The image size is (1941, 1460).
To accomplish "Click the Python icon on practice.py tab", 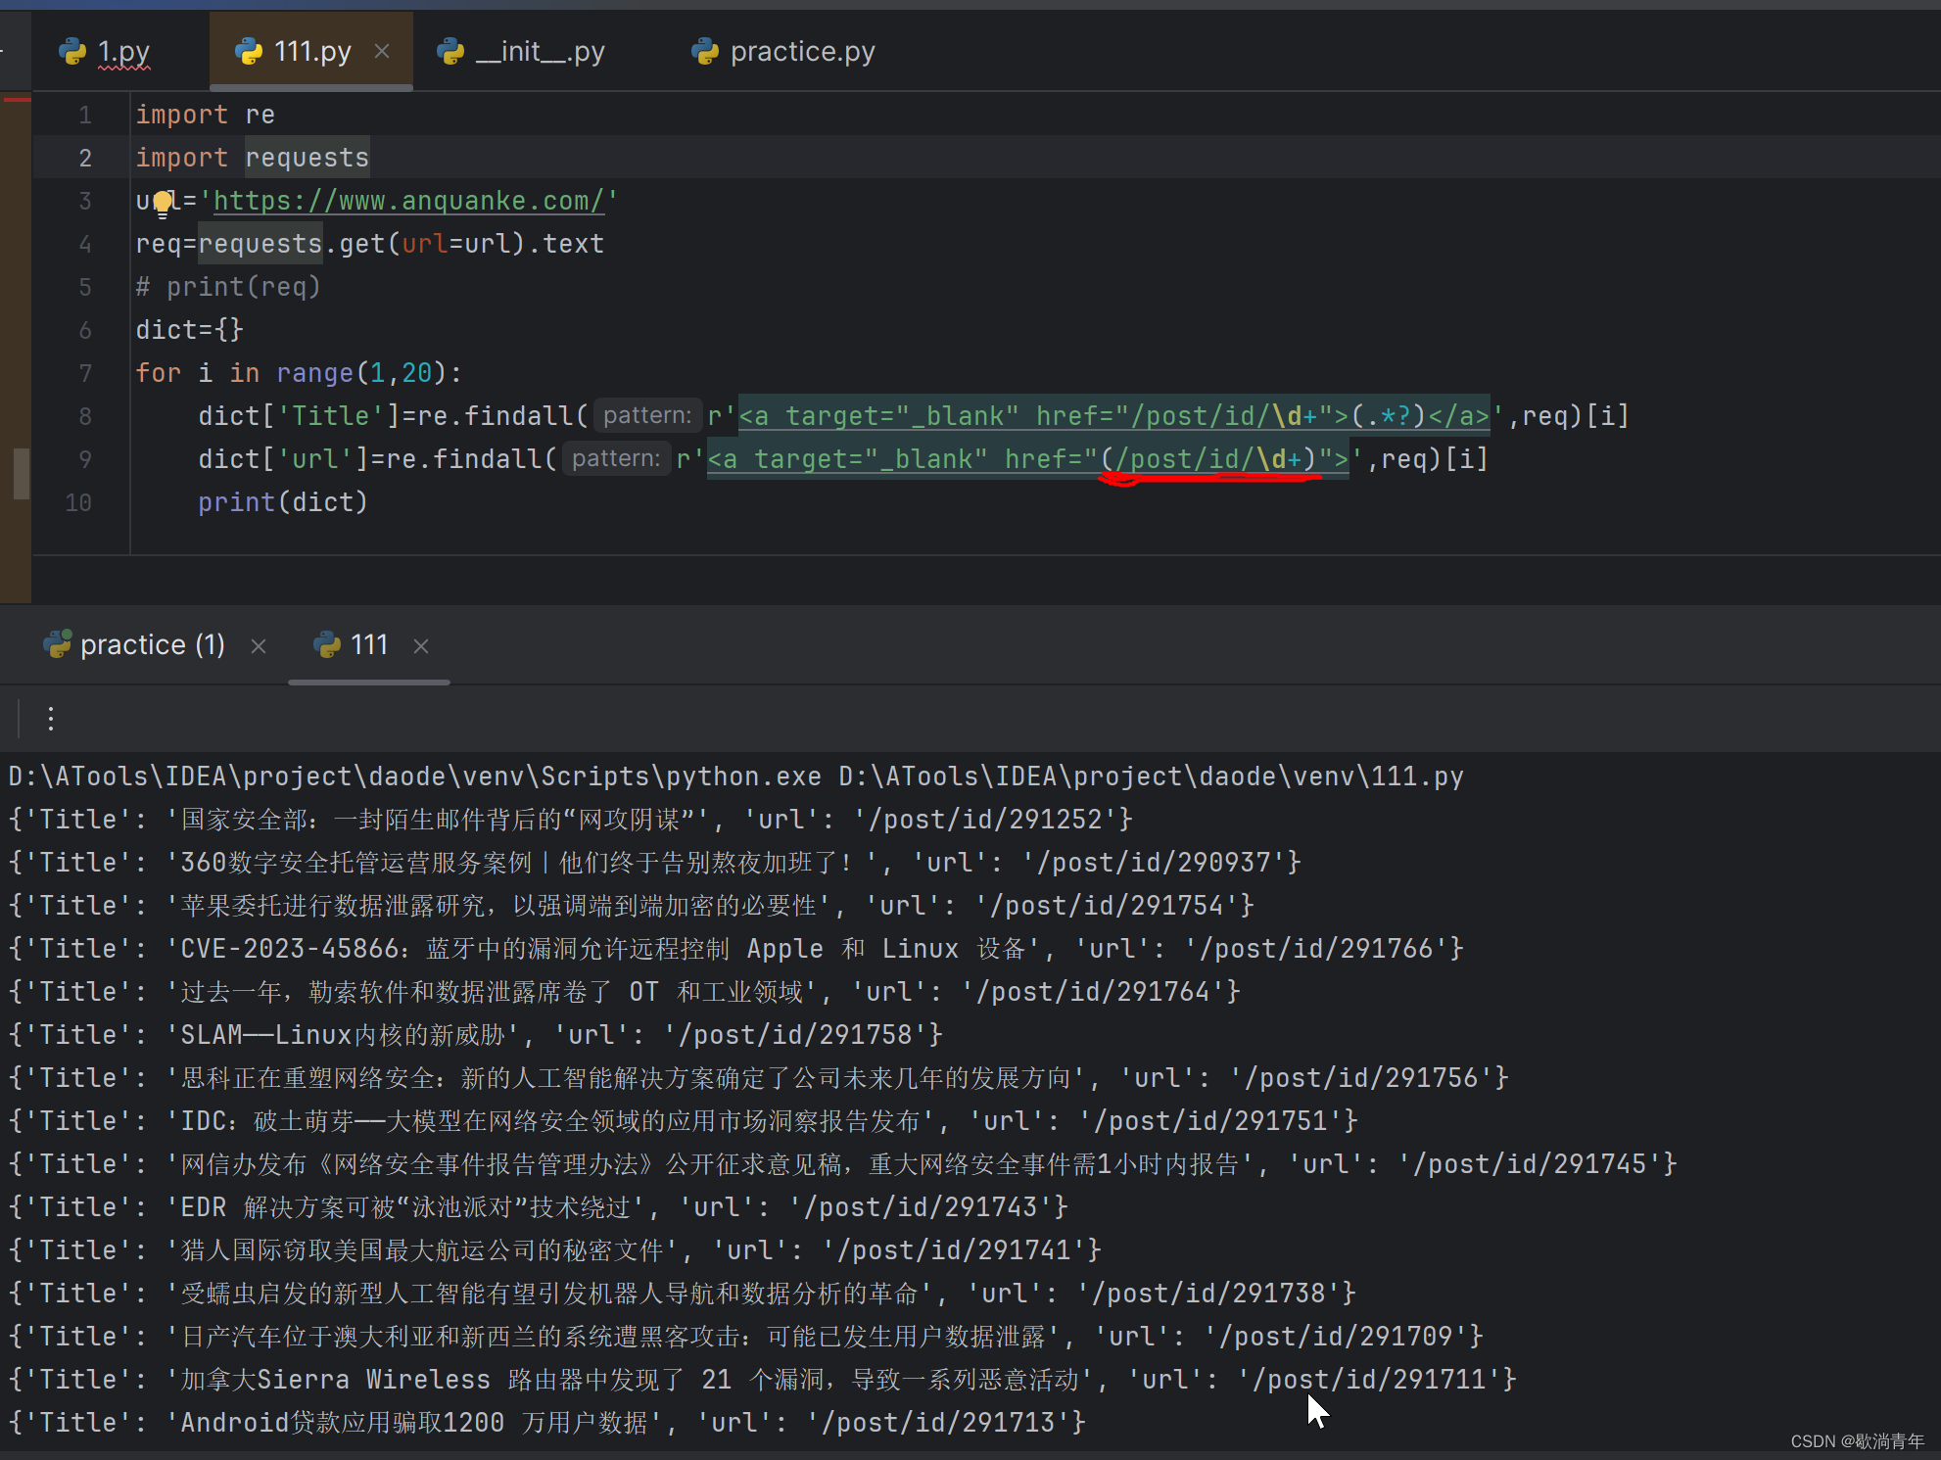I will [704, 51].
